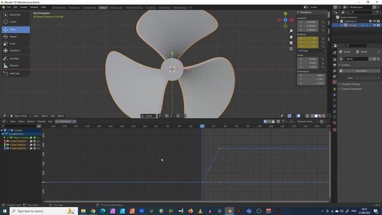Image resolution: width=382 pixels, height=215 pixels.
Task: Open the File menu
Action: 9,7
